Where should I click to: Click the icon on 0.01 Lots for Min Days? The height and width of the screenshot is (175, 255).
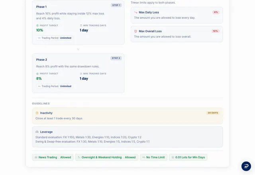pyautogui.click(x=173, y=157)
